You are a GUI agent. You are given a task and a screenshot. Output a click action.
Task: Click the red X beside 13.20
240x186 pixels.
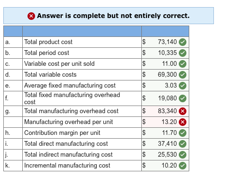click(183, 122)
